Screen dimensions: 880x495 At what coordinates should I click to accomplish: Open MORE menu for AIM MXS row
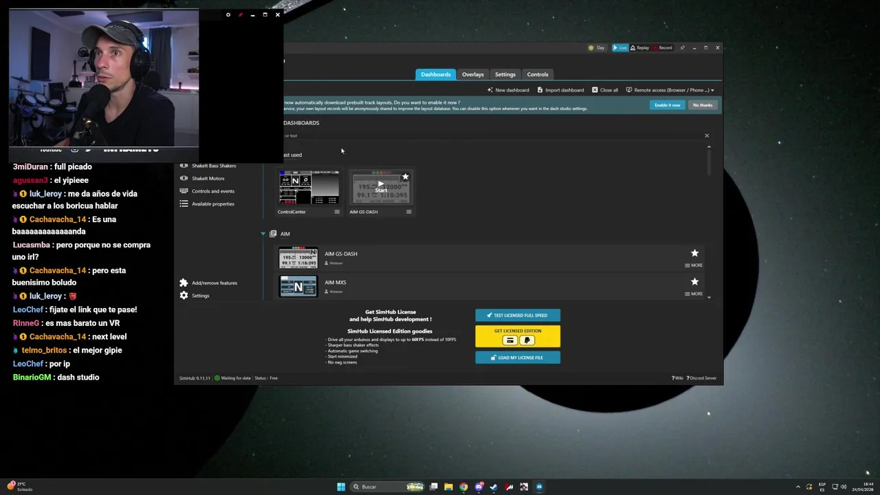point(693,294)
